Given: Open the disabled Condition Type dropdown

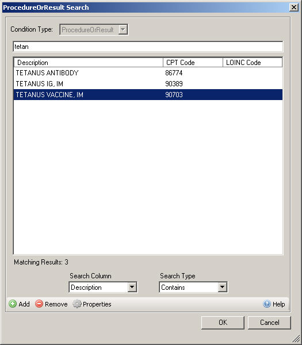Looking at the screenshot, I should 94,29.
